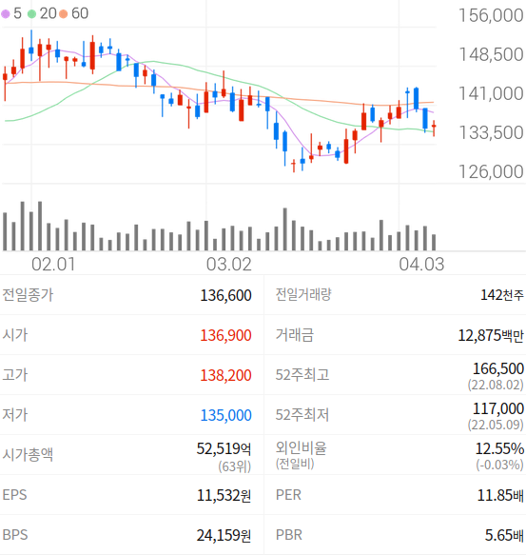Click the 시가 value 136,900

[x=225, y=335]
